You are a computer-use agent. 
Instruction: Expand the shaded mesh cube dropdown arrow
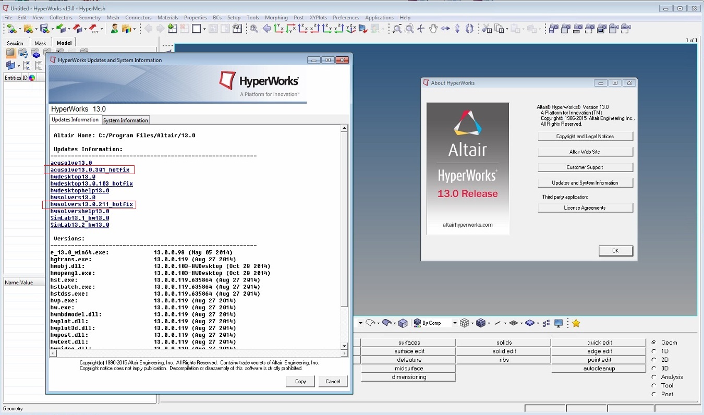pyautogui.click(x=489, y=323)
